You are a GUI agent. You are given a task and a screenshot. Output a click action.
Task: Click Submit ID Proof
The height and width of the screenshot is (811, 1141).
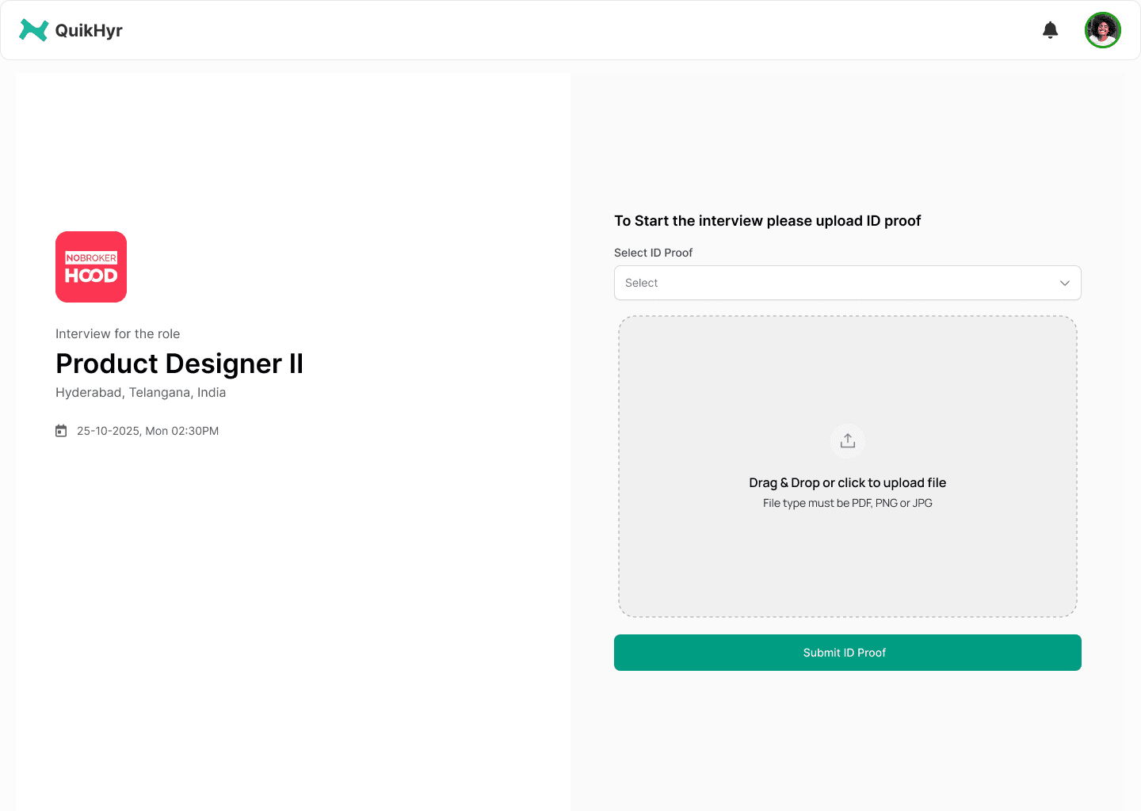(847, 652)
